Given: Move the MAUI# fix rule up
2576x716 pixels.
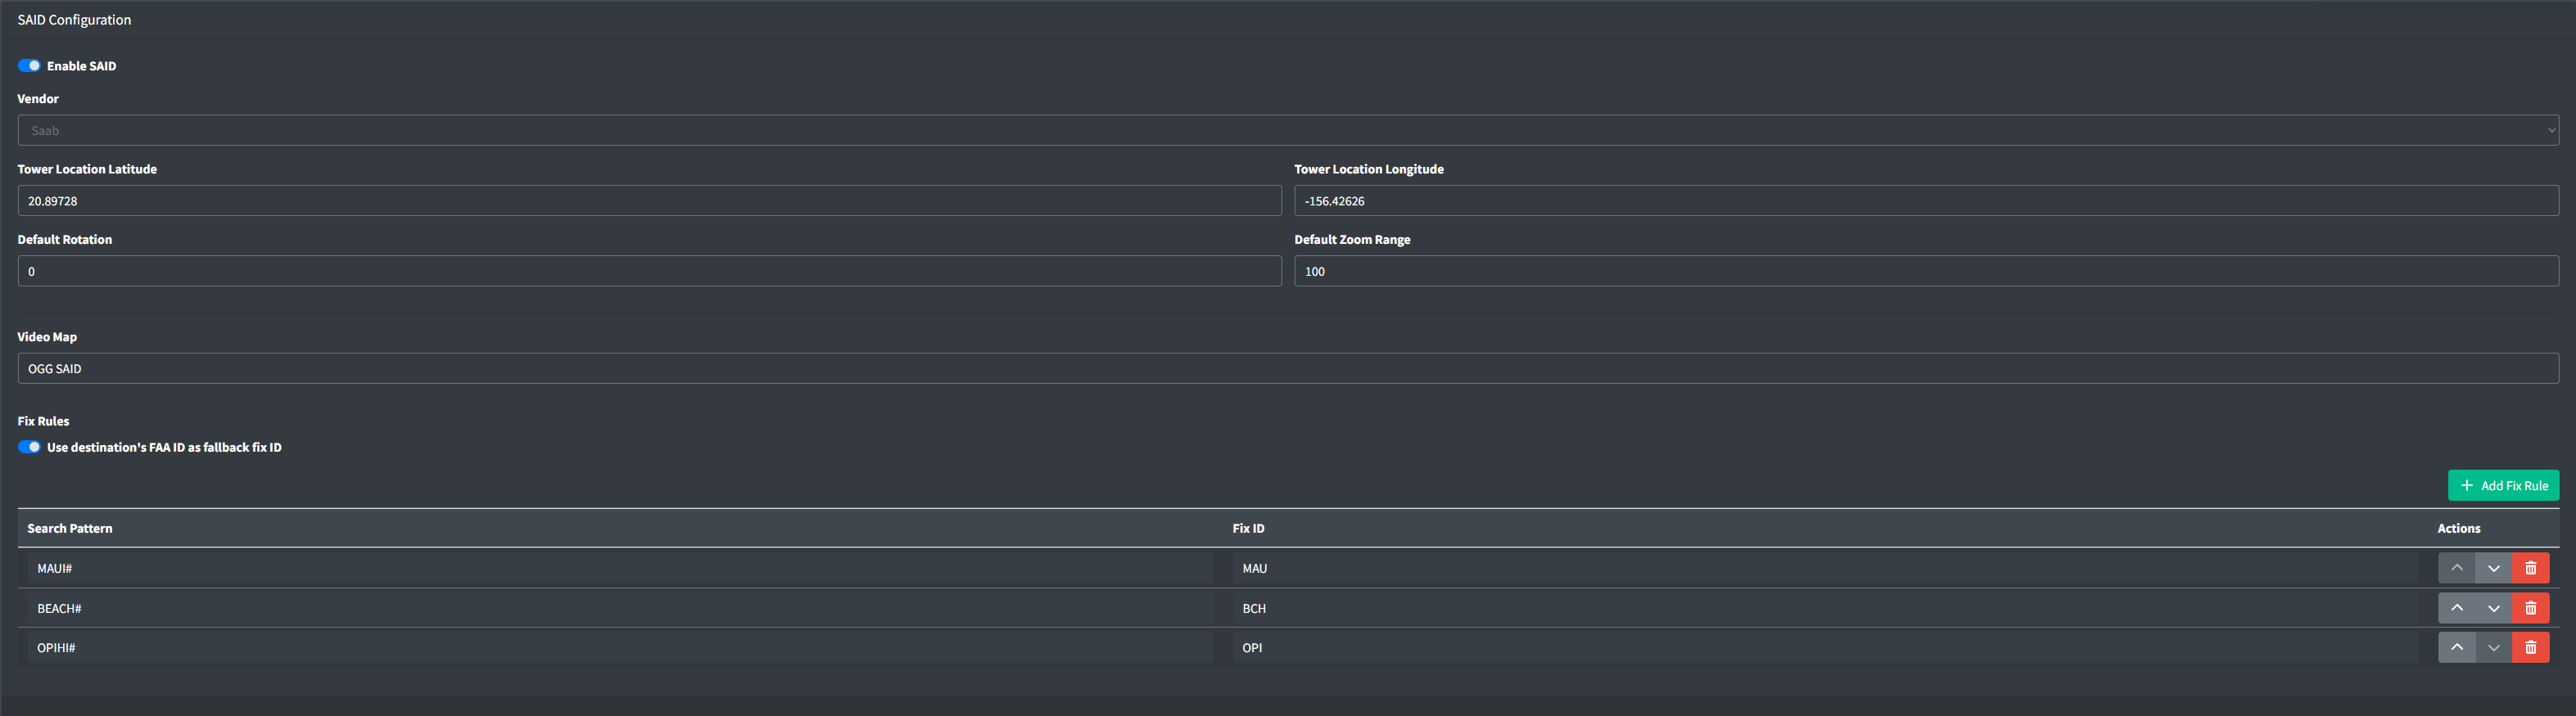Looking at the screenshot, I should click(2456, 568).
